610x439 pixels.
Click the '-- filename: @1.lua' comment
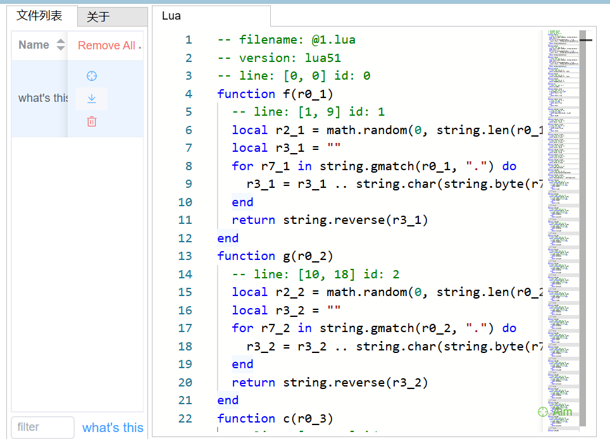[286, 40]
